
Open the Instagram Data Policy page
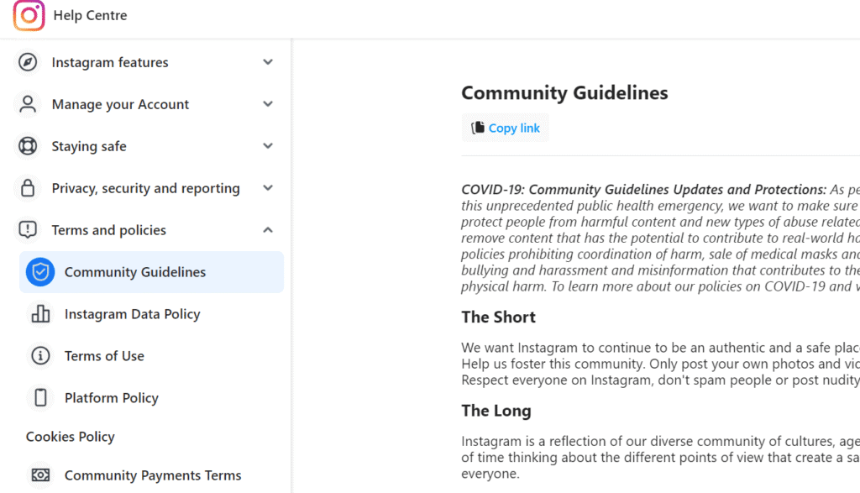(132, 314)
